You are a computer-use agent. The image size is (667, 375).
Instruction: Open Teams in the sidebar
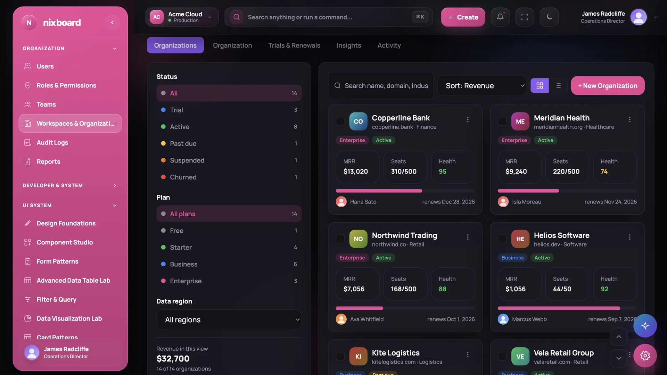[x=70, y=105]
